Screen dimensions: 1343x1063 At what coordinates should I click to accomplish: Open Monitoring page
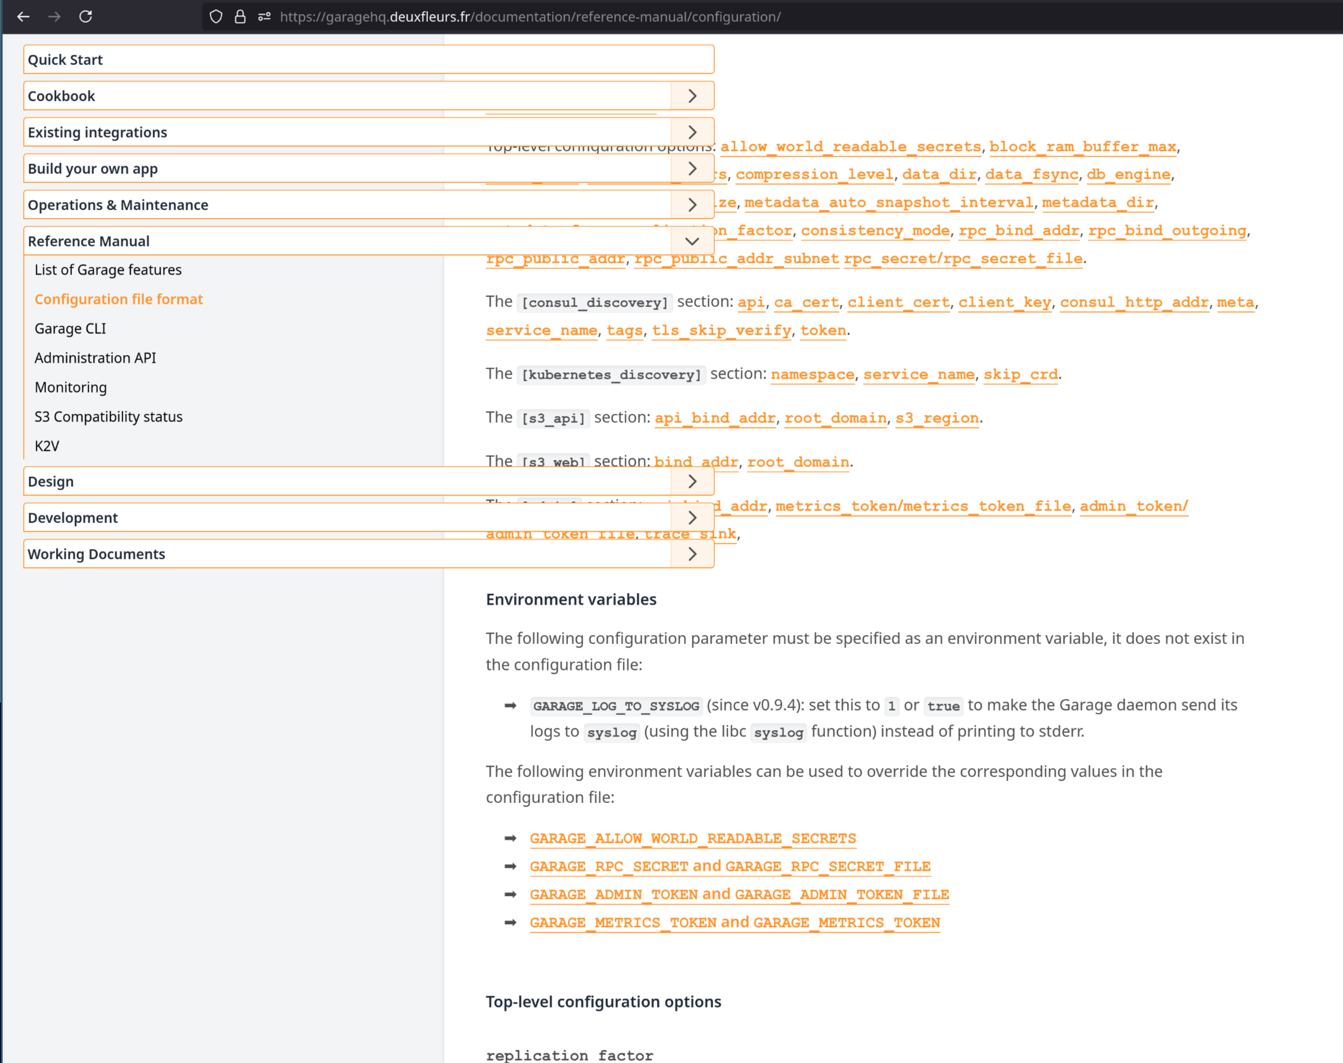coord(71,387)
